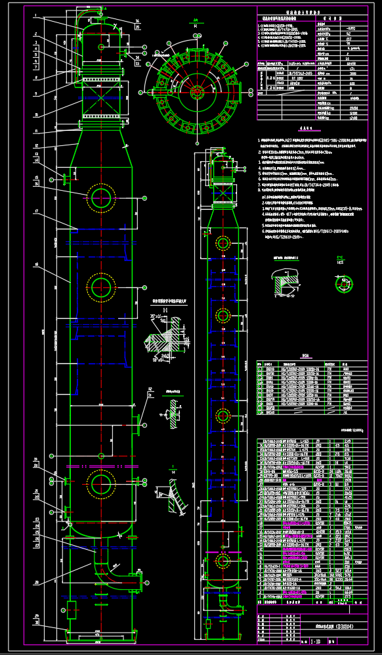Select the conical transition section of the main tower

coord(101,149)
